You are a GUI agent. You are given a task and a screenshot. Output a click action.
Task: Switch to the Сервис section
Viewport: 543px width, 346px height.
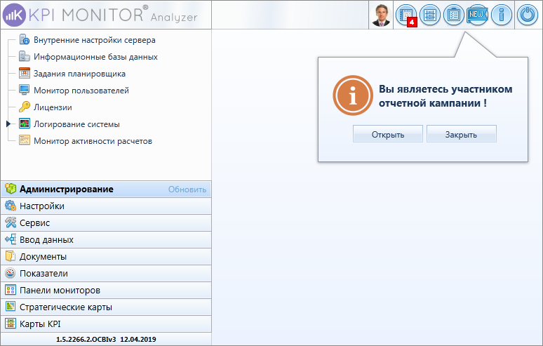click(106, 222)
